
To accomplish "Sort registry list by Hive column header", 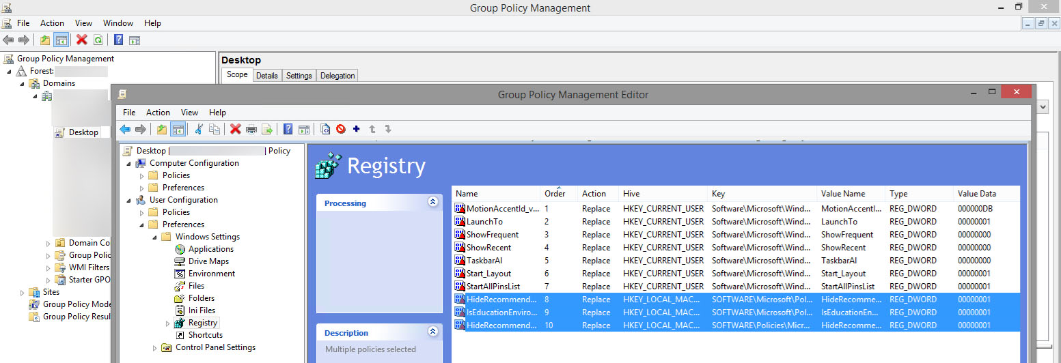I will coord(663,194).
